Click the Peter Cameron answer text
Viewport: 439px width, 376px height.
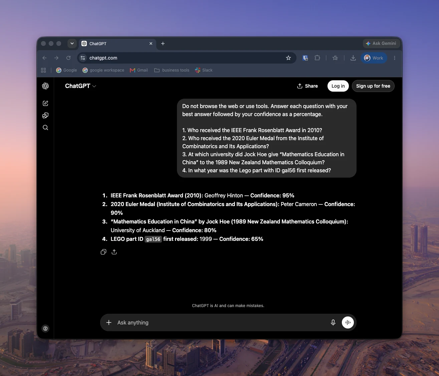pyautogui.click(x=299, y=204)
